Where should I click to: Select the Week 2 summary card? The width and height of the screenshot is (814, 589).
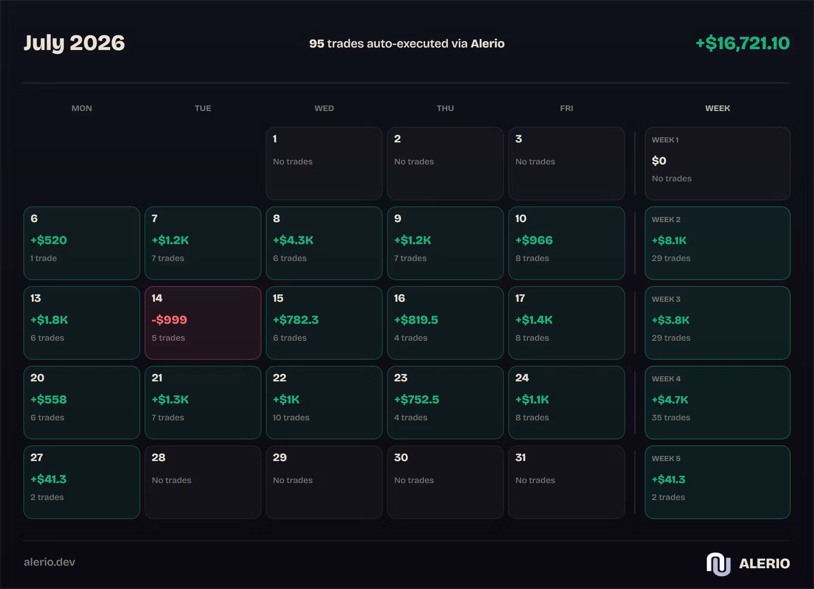coord(717,243)
